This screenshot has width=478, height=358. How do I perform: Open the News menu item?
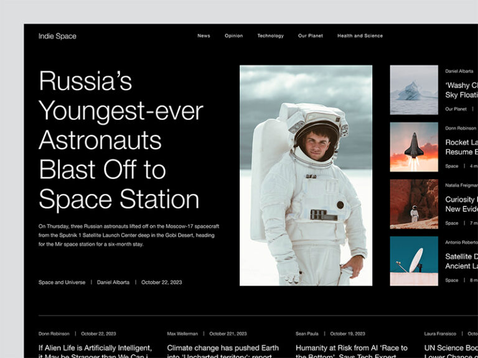pos(204,36)
